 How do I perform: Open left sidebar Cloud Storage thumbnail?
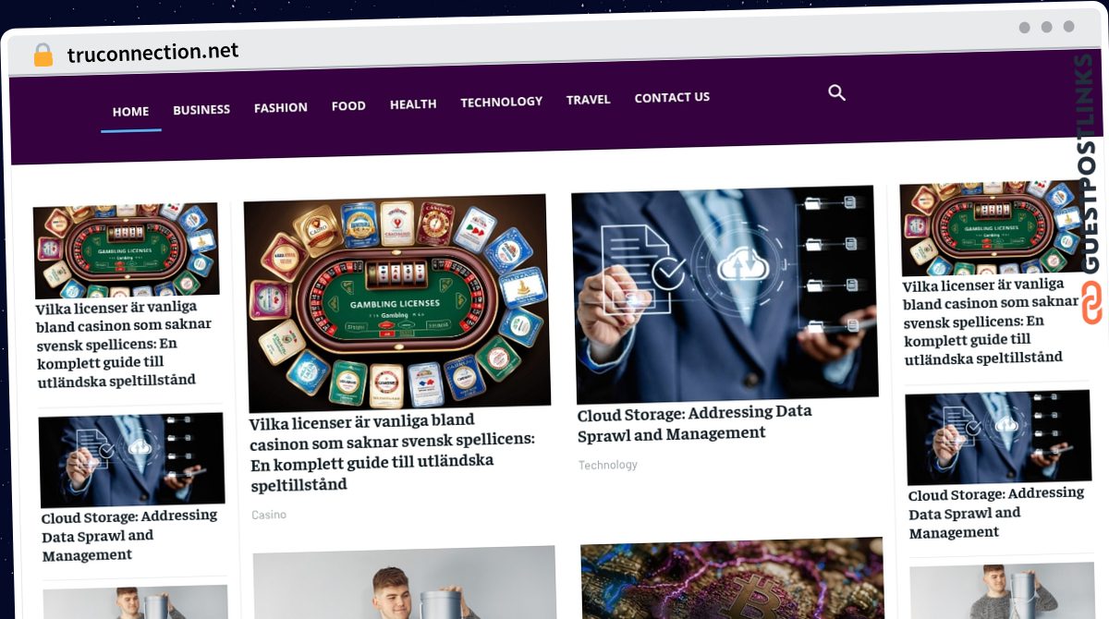point(131,460)
